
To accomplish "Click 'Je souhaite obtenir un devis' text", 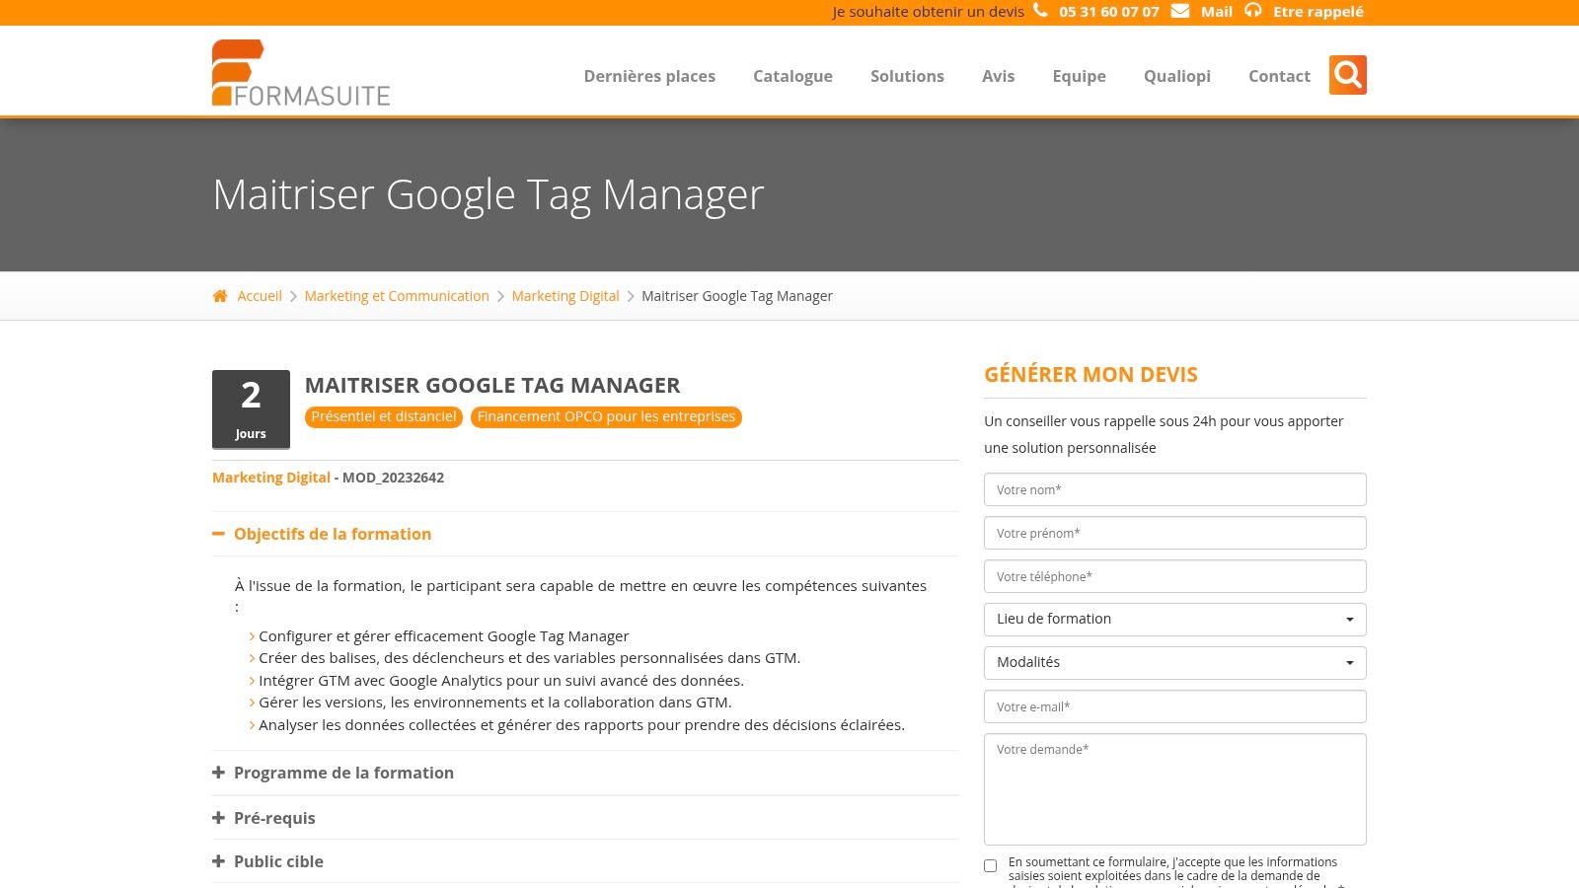I will [x=928, y=12].
